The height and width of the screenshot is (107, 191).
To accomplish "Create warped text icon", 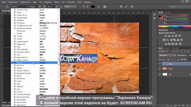I will point(98,7).
